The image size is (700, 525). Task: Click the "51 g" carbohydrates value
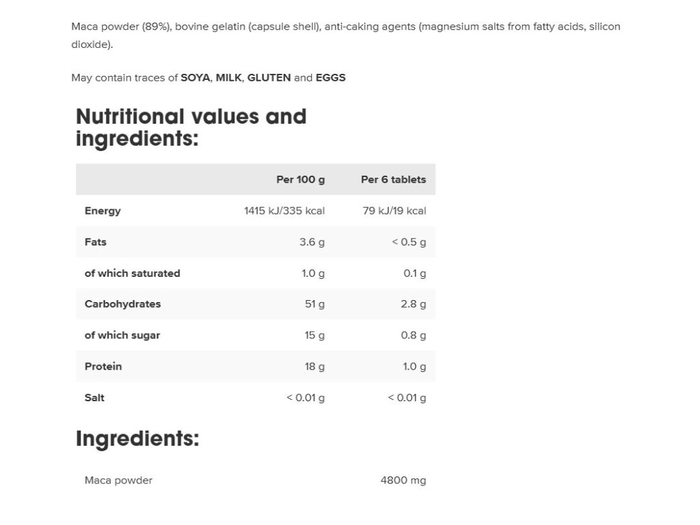tap(315, 304)
